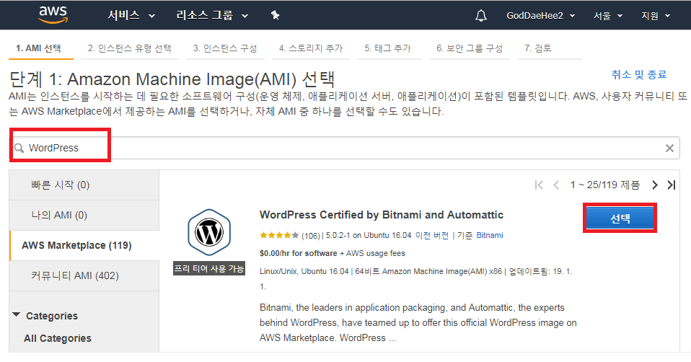This screenshot has height=362, width=691.
Task: Jump to last results page
Action: (x=672, y=185)
